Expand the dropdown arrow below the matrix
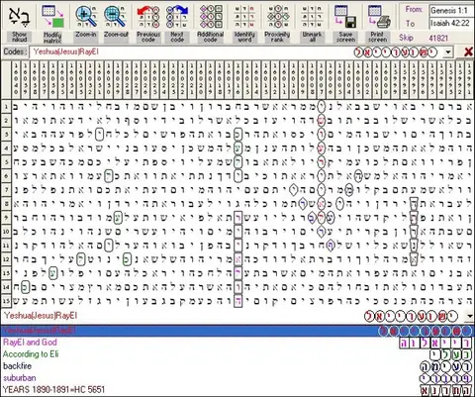Image resolution: width=475 pixels, height=397 pixels. tap(470, 316)
